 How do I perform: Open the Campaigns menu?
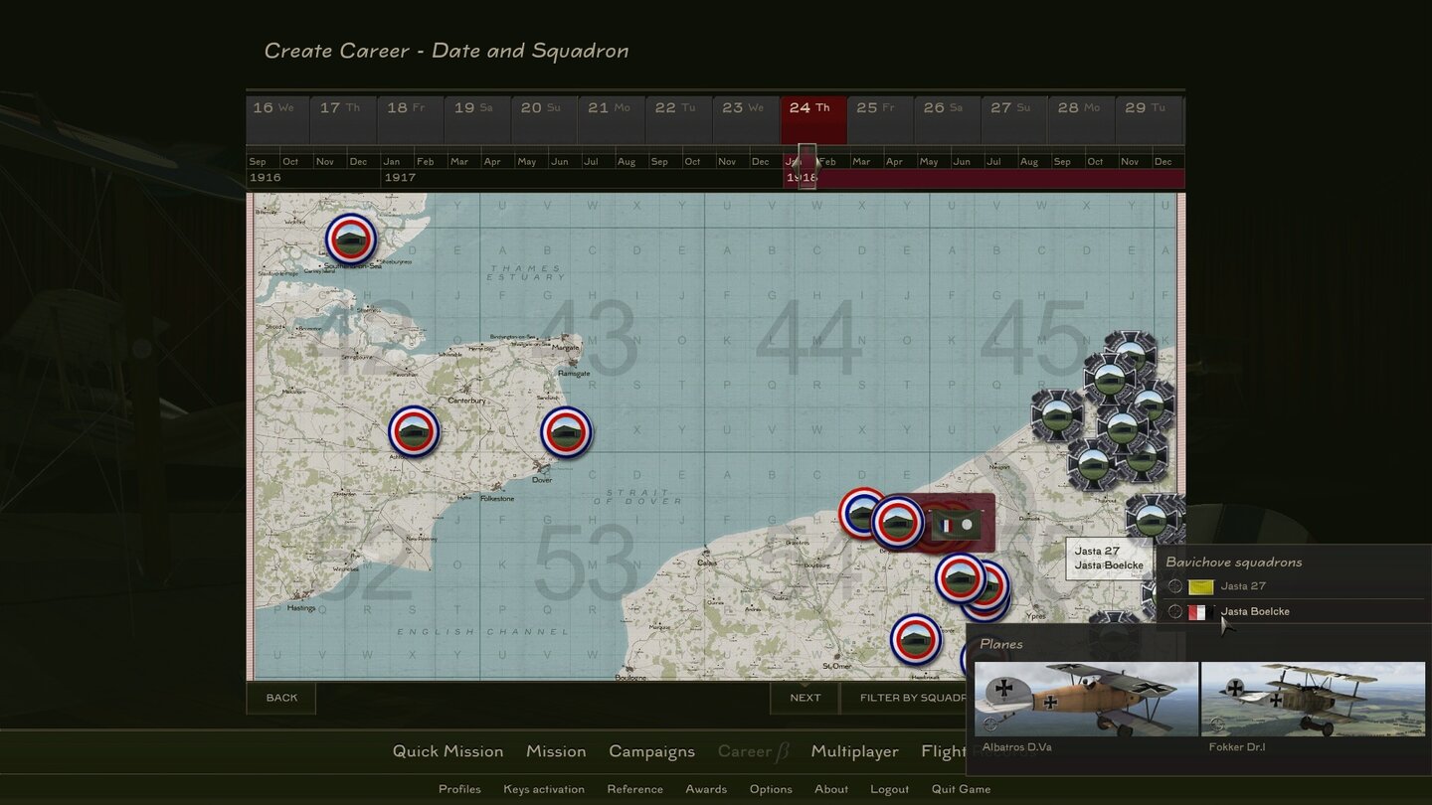[651, 751]
